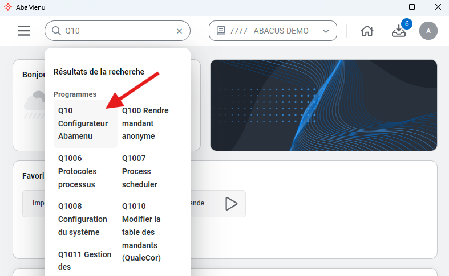
Task: Open the hamburger main menu
Action: pyautogui.click(x=24, y=31)
